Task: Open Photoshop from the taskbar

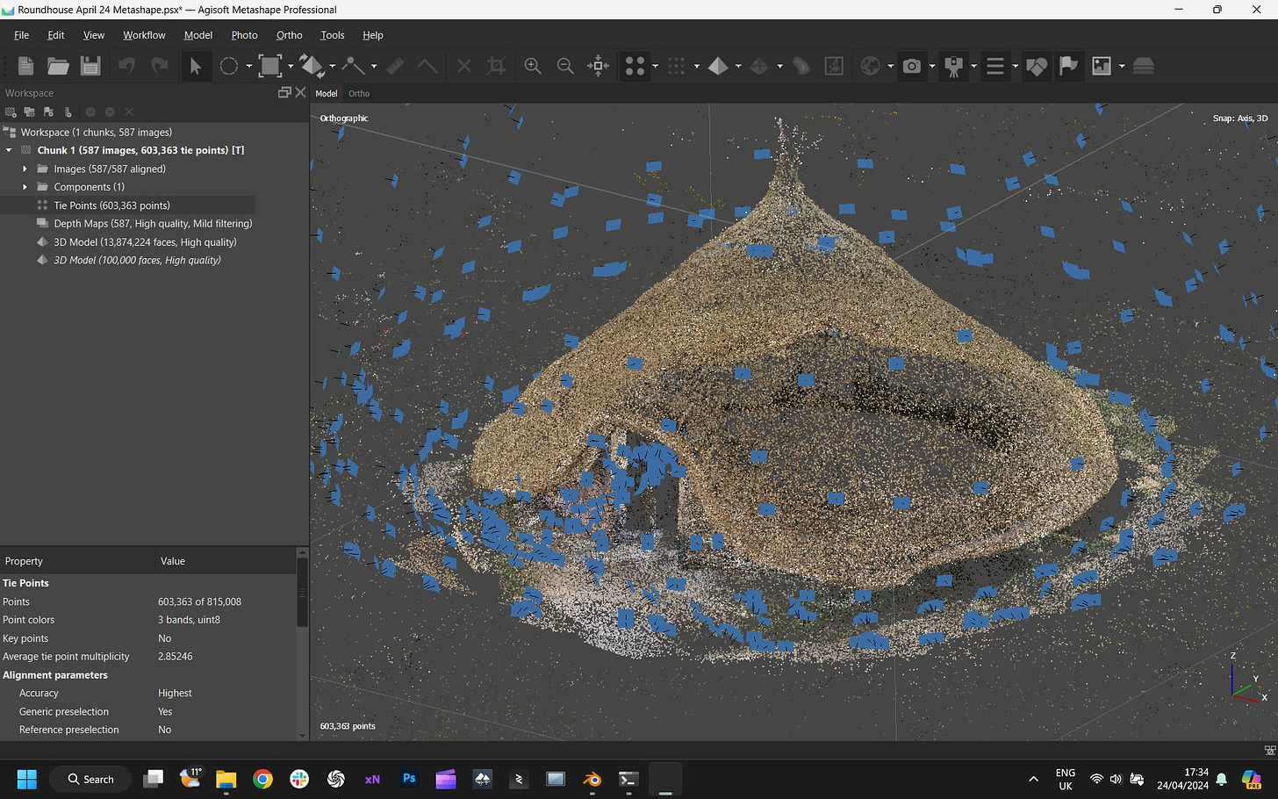Action: click(409, 779)
